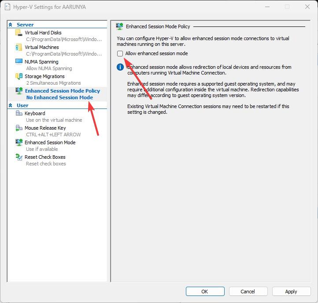318x303 pixels.
Task: Select Virtual Machines setting
Action: click(x=42, y=47)
